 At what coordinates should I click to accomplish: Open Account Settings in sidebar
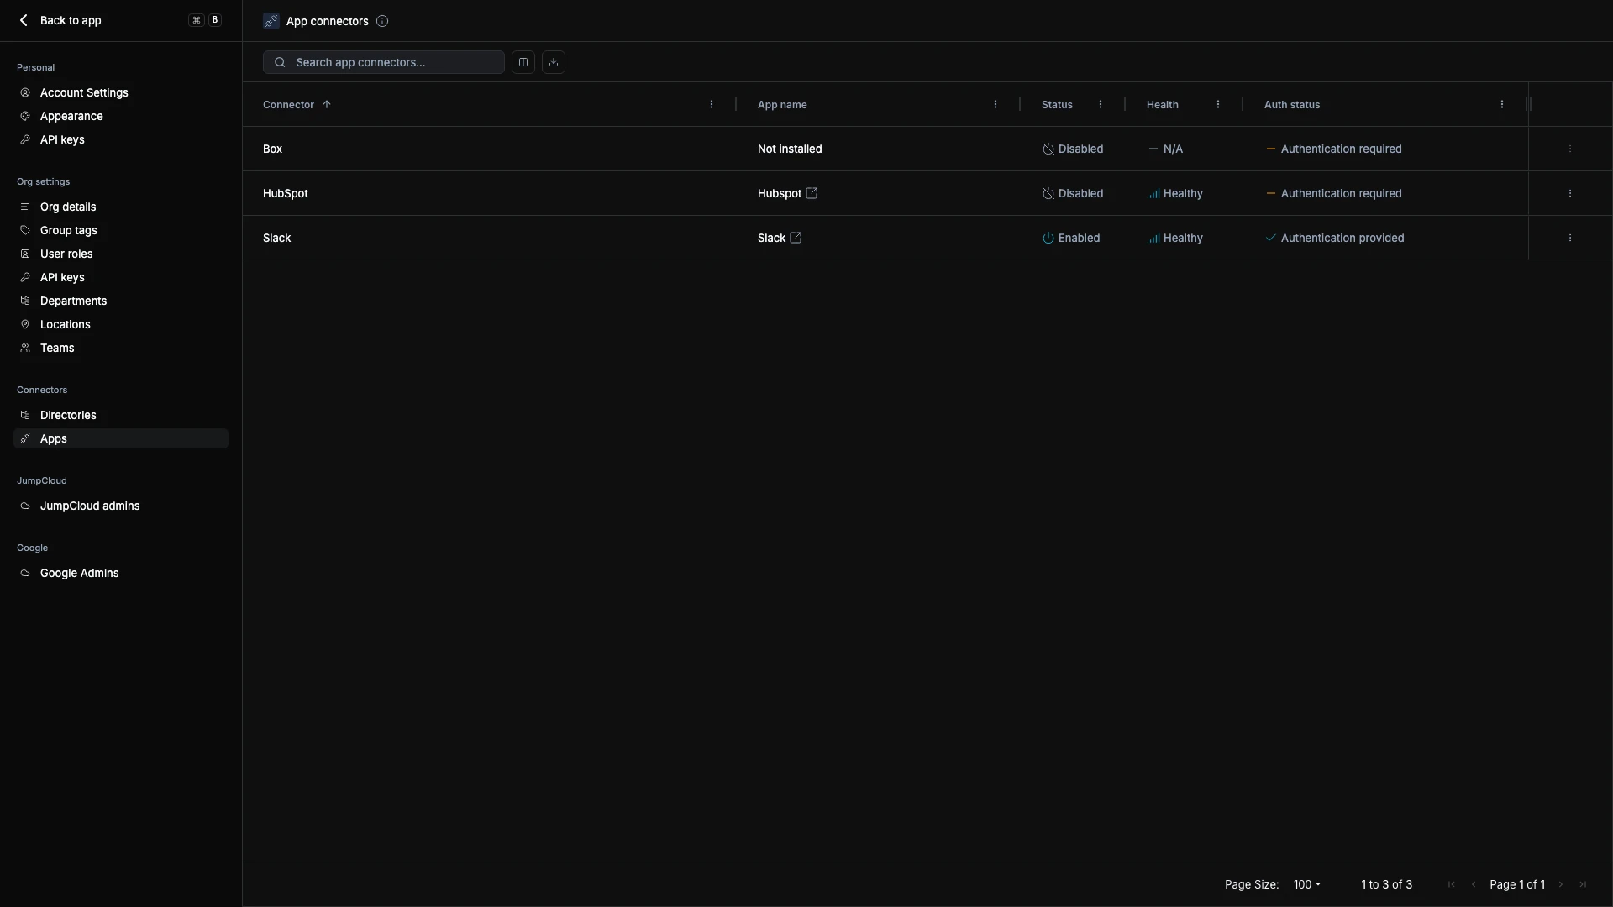(x=84, y=92)
